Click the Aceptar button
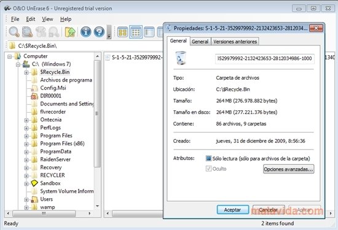Viewport: 338px width, 230px height. click(232, 210)
